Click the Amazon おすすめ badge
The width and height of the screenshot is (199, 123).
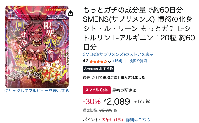point(99,69)
